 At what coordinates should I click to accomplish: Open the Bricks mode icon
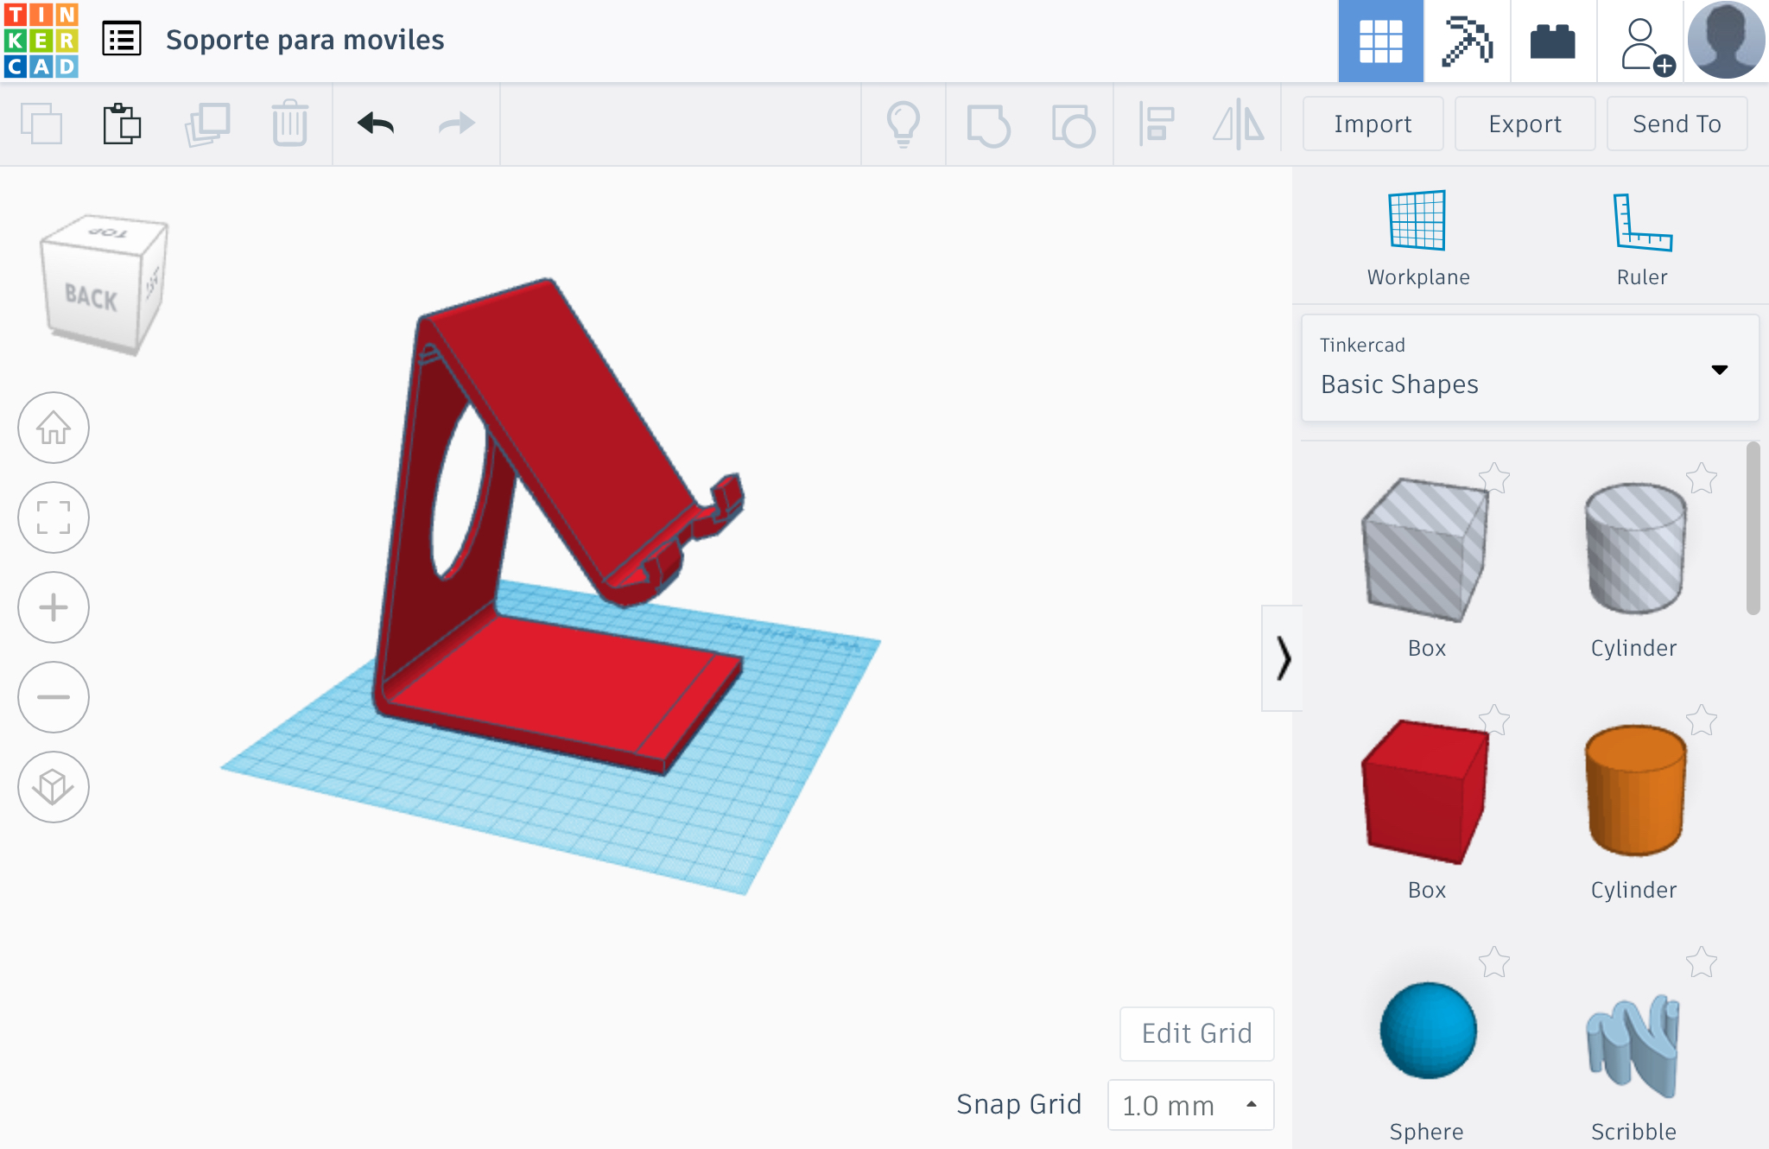click(1552, 41)
